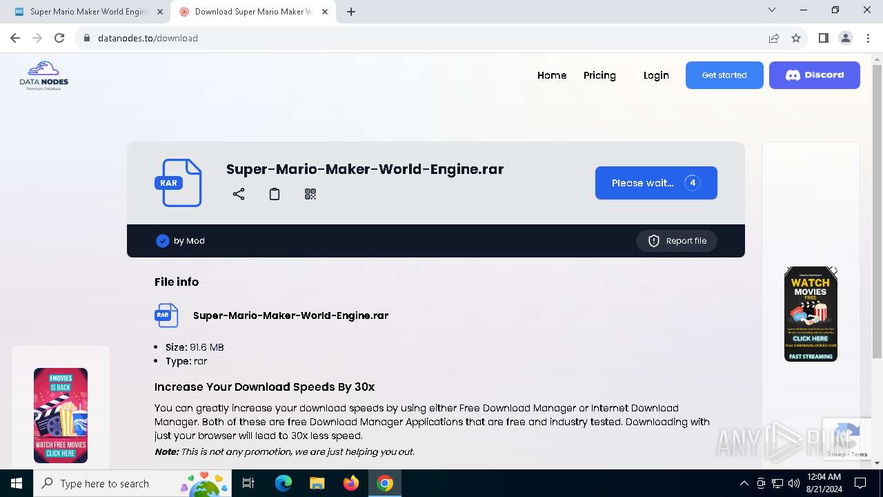Open the QR code icon
This screenshot has width=883, height=497.
[x=310, y=194]
